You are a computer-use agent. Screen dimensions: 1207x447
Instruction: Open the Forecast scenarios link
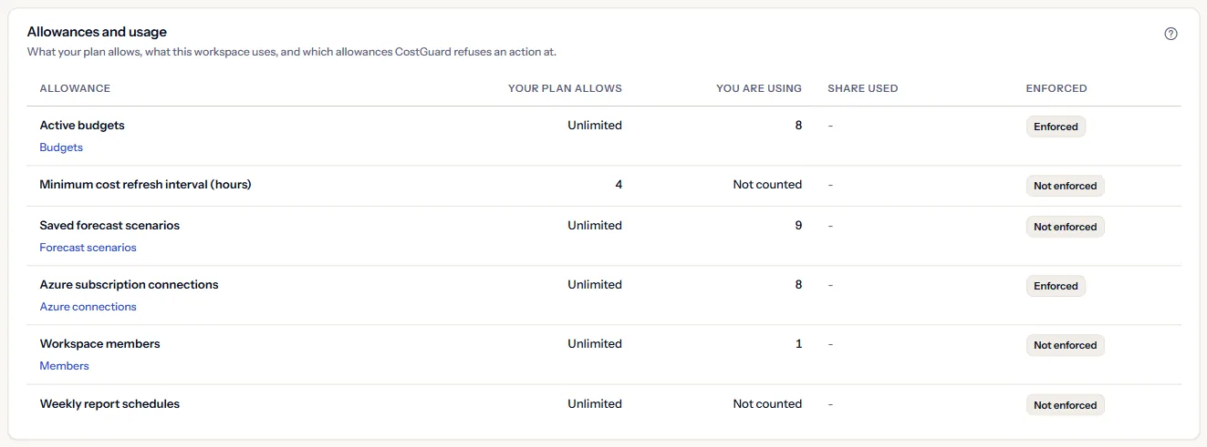pos(88,248)
